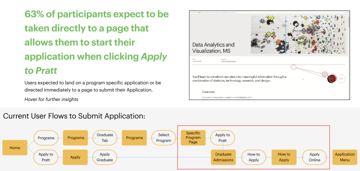Click the 'You'll learn to transform raw data' paragraph

239,79
